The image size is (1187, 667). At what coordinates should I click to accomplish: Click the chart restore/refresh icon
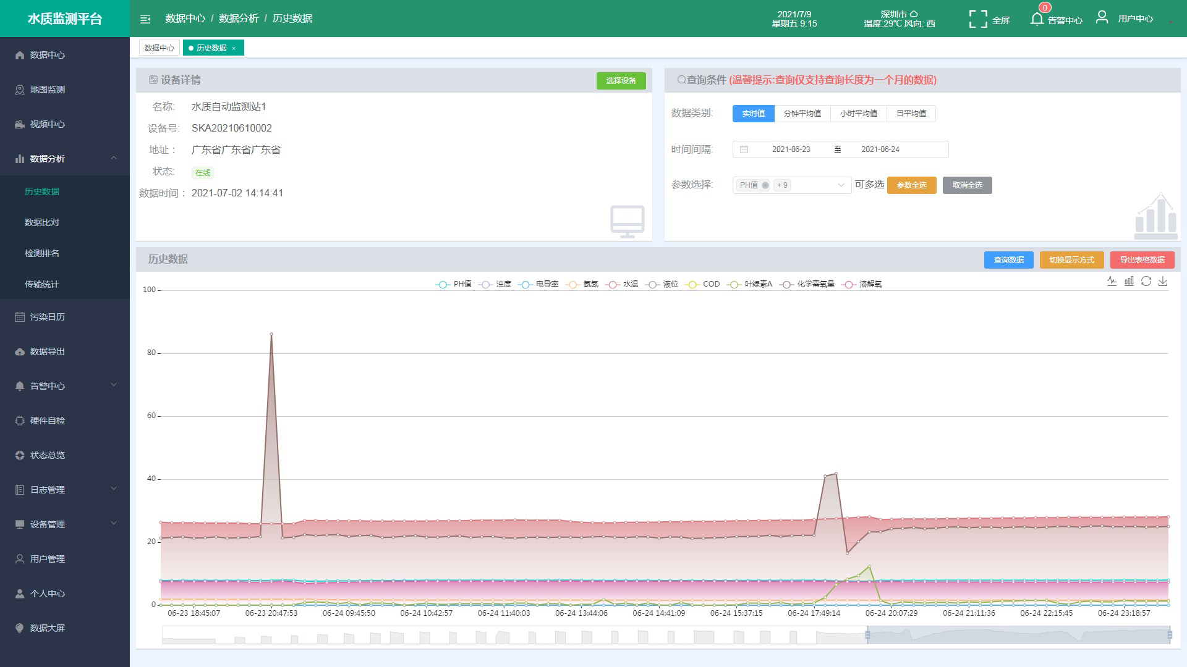(x=1146, y=281)
